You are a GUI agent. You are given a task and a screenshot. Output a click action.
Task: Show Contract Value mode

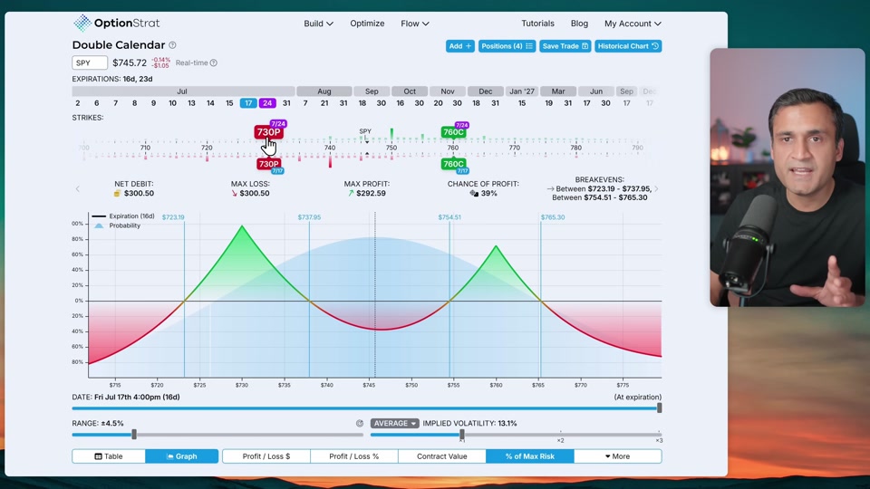point(442,456)
